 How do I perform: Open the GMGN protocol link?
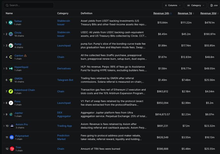(x=18, y=79)
